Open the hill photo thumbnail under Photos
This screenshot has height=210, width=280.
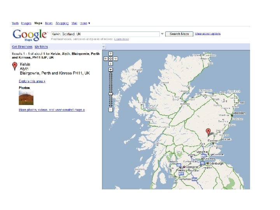tap(26, 98)
